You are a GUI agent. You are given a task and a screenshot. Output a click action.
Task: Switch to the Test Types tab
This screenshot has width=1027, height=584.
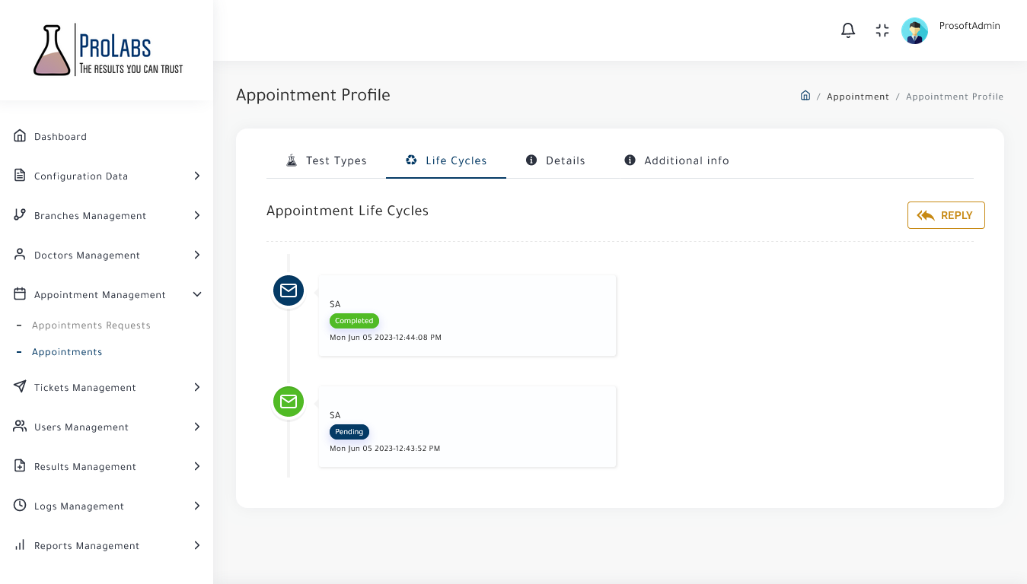pos(326,160)
